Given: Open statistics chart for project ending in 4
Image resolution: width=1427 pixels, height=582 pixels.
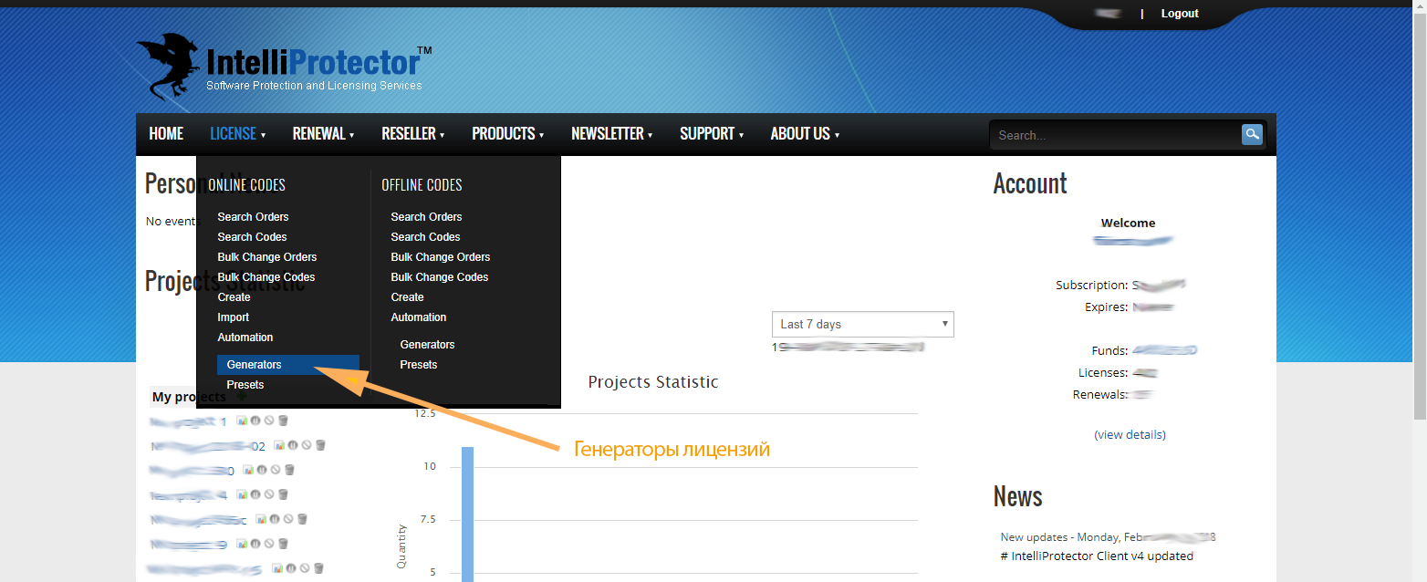Looking at the screenshot, I should tap(242, 494).
